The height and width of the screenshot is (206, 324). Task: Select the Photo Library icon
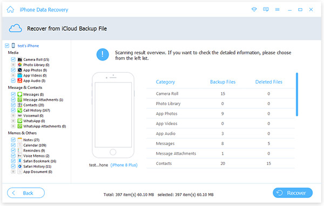19,65
